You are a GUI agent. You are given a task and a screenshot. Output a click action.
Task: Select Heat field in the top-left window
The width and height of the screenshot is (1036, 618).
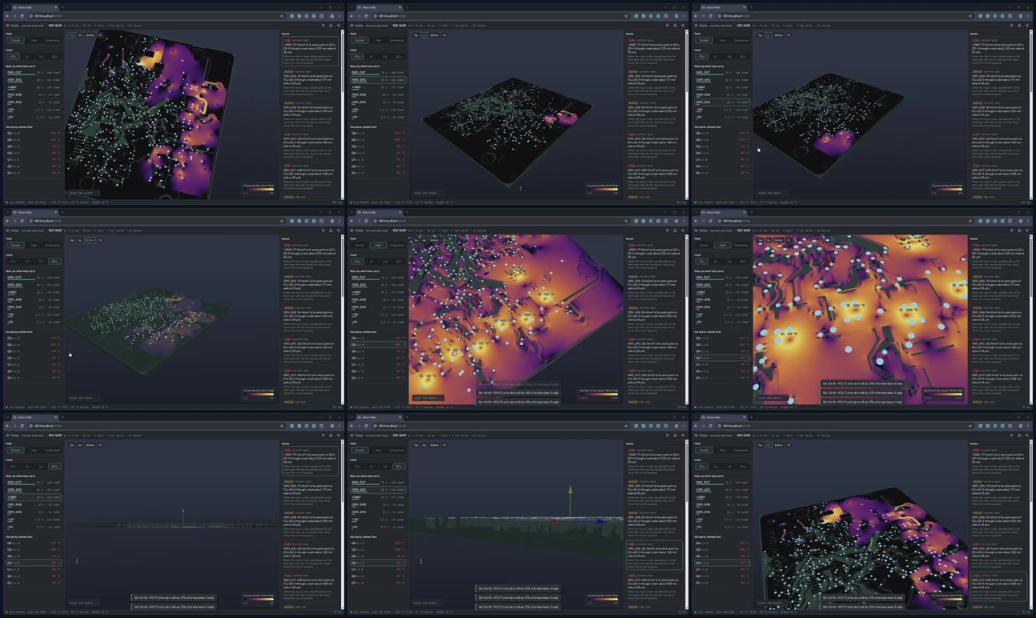pos(34,40)
